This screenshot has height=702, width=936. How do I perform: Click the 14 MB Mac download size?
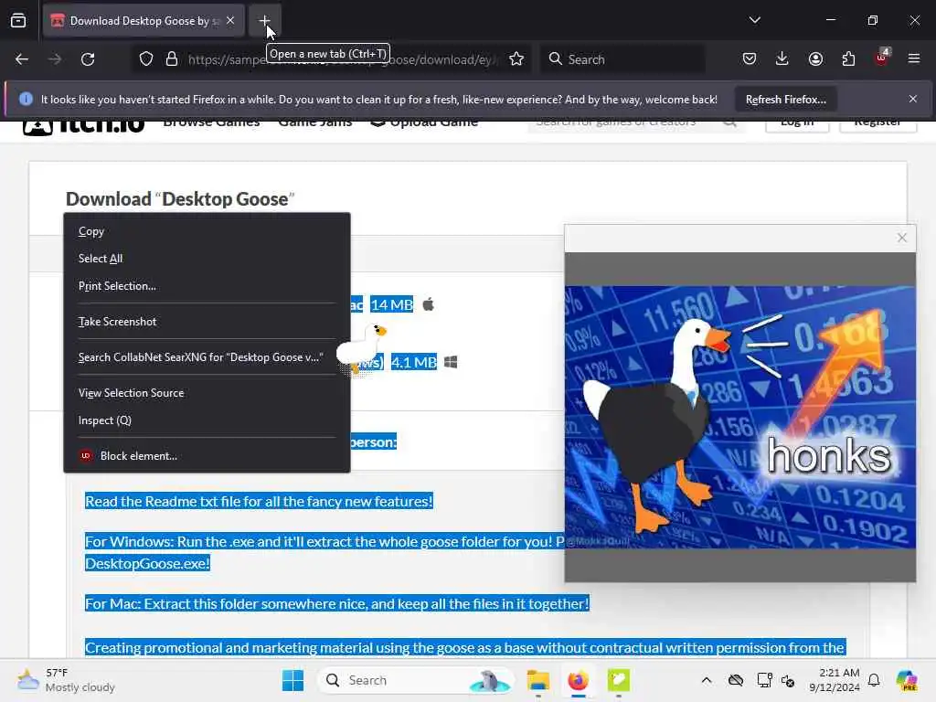(391, 305)
